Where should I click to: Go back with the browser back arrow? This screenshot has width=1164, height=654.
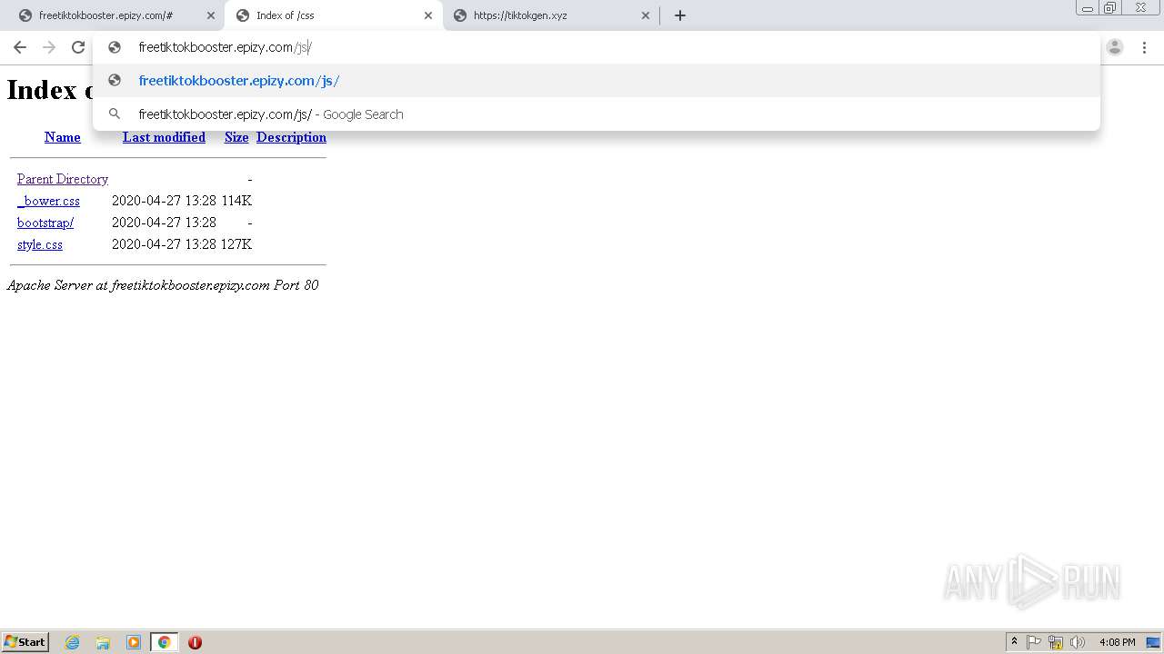click(x=20, y=47)
